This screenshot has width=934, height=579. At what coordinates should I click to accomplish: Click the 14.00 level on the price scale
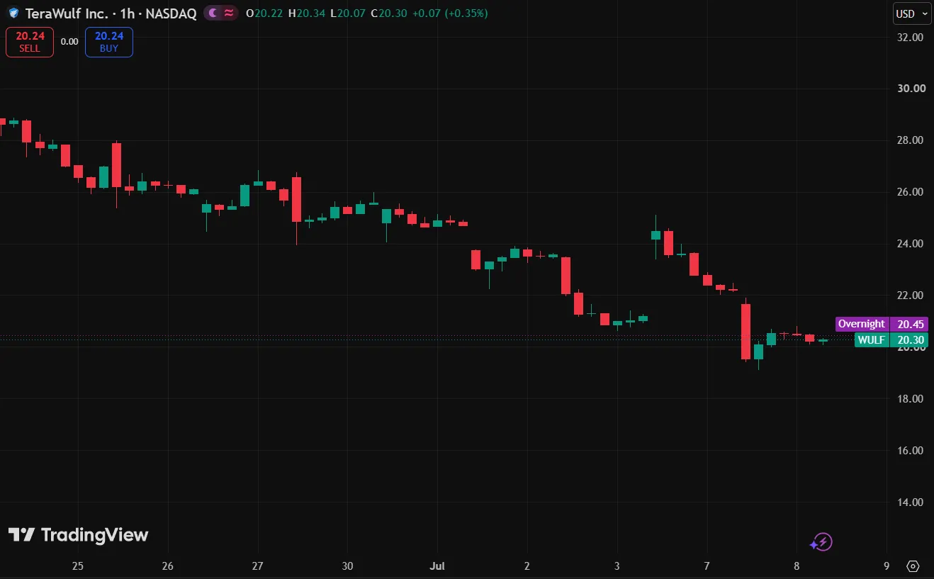pyautogui.click(x=910, y=502)
